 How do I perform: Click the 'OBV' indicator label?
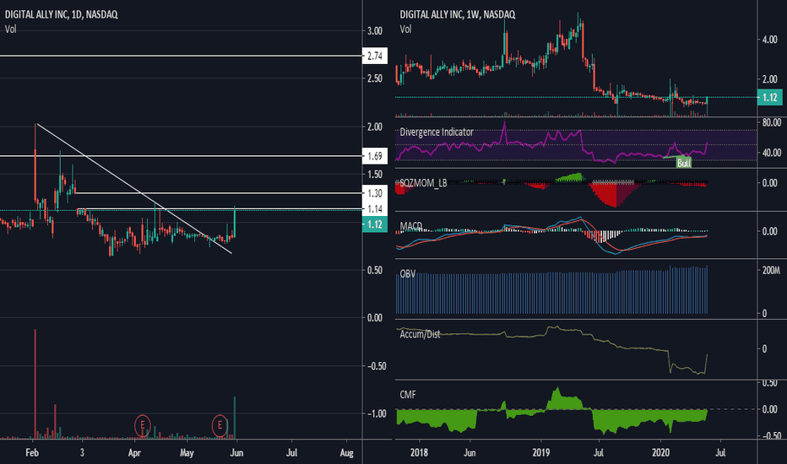point(408,274)
